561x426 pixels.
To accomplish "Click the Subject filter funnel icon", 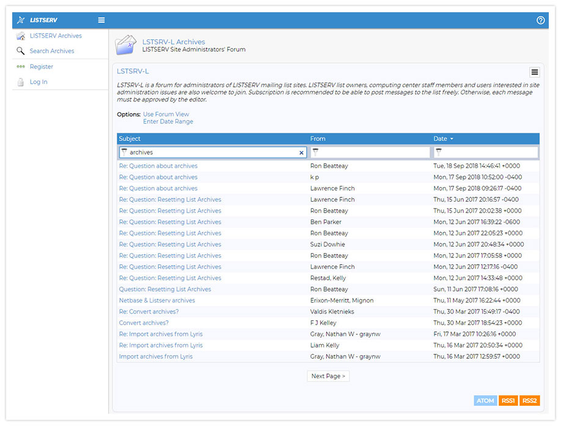I will (124, 152).
